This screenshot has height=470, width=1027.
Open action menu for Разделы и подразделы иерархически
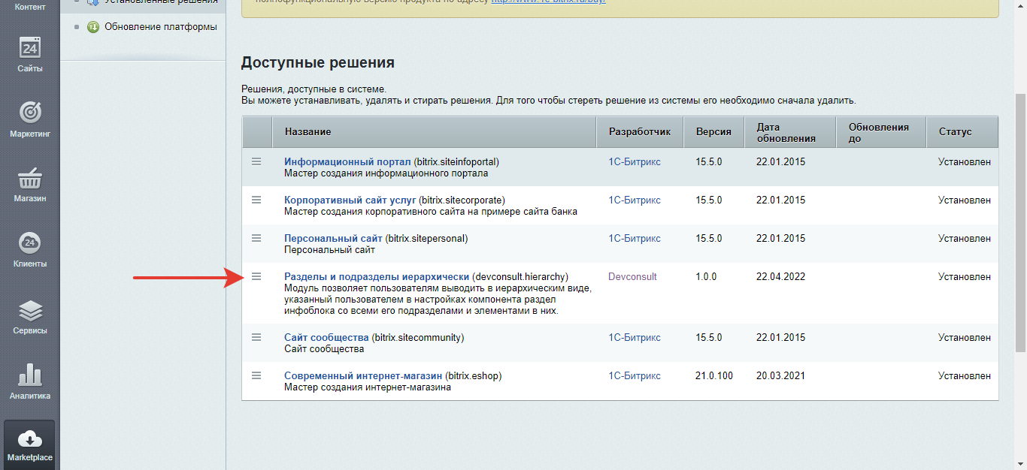pos(256,276)
